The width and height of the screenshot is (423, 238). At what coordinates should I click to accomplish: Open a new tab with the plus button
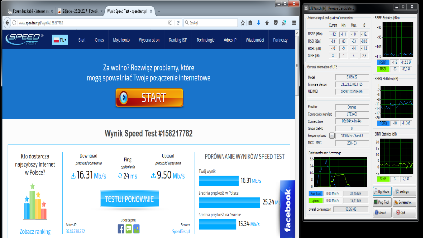click(x=159, y=11)
